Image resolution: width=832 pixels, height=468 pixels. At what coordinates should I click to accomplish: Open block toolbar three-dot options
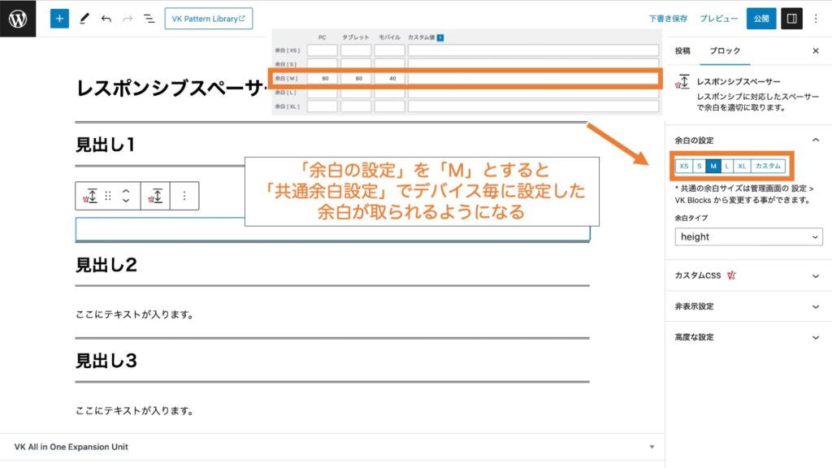[x=184, y=196]
